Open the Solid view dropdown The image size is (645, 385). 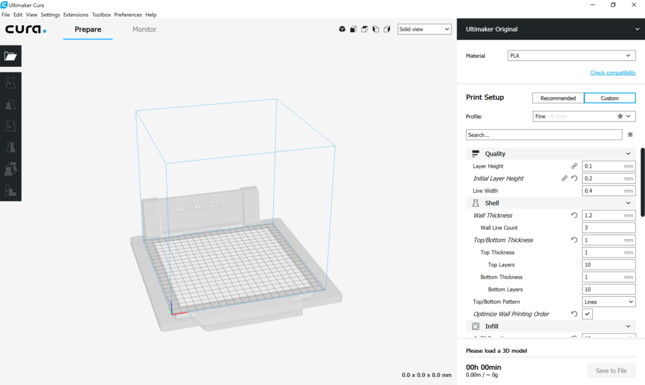424,29
